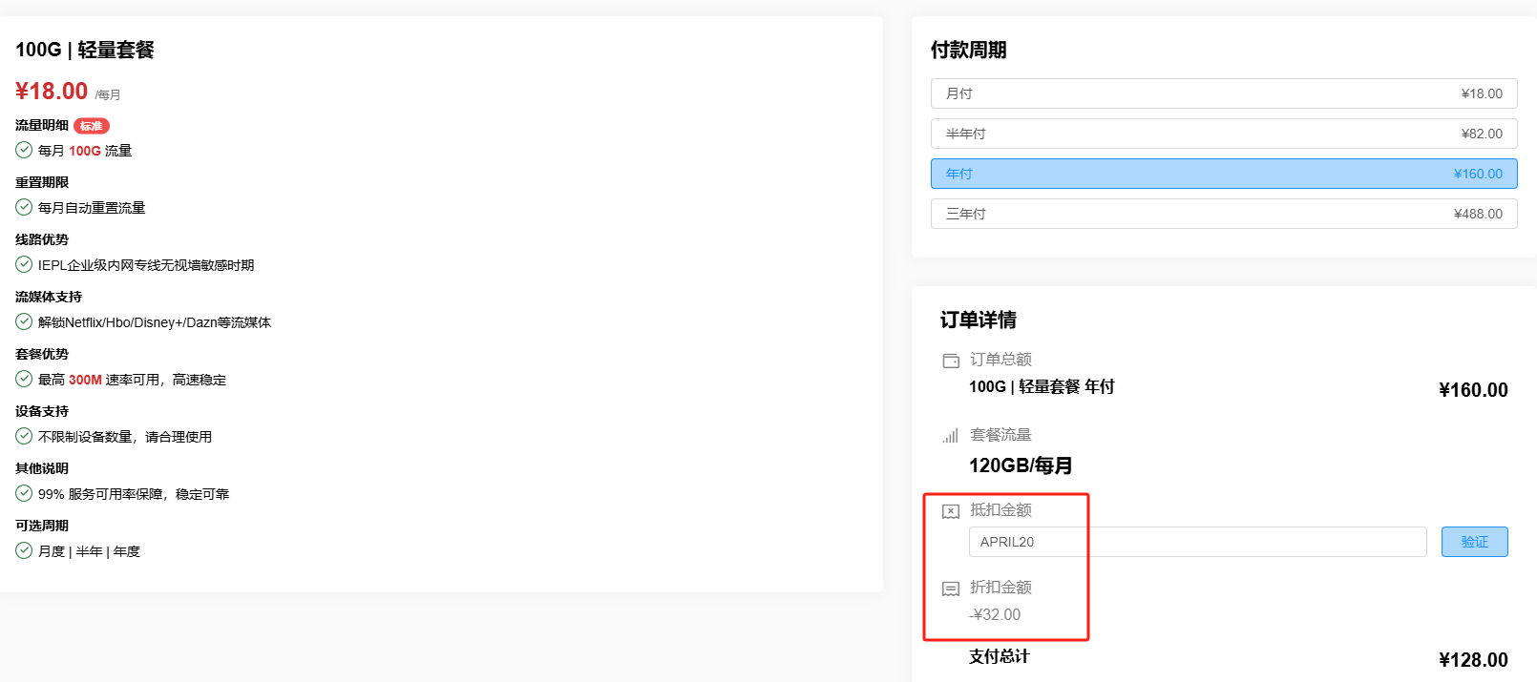
Task: Pick the 三年付 three-year payment option
Action: [1223, 214]
